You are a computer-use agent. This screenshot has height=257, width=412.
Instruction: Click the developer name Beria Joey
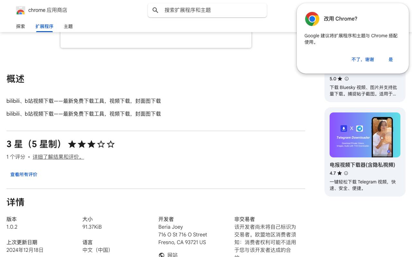click(171, 227)
